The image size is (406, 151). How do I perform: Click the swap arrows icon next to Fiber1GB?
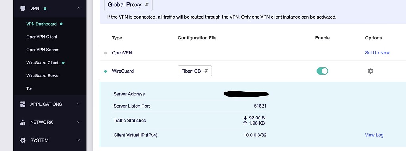[x=206, y=71]
